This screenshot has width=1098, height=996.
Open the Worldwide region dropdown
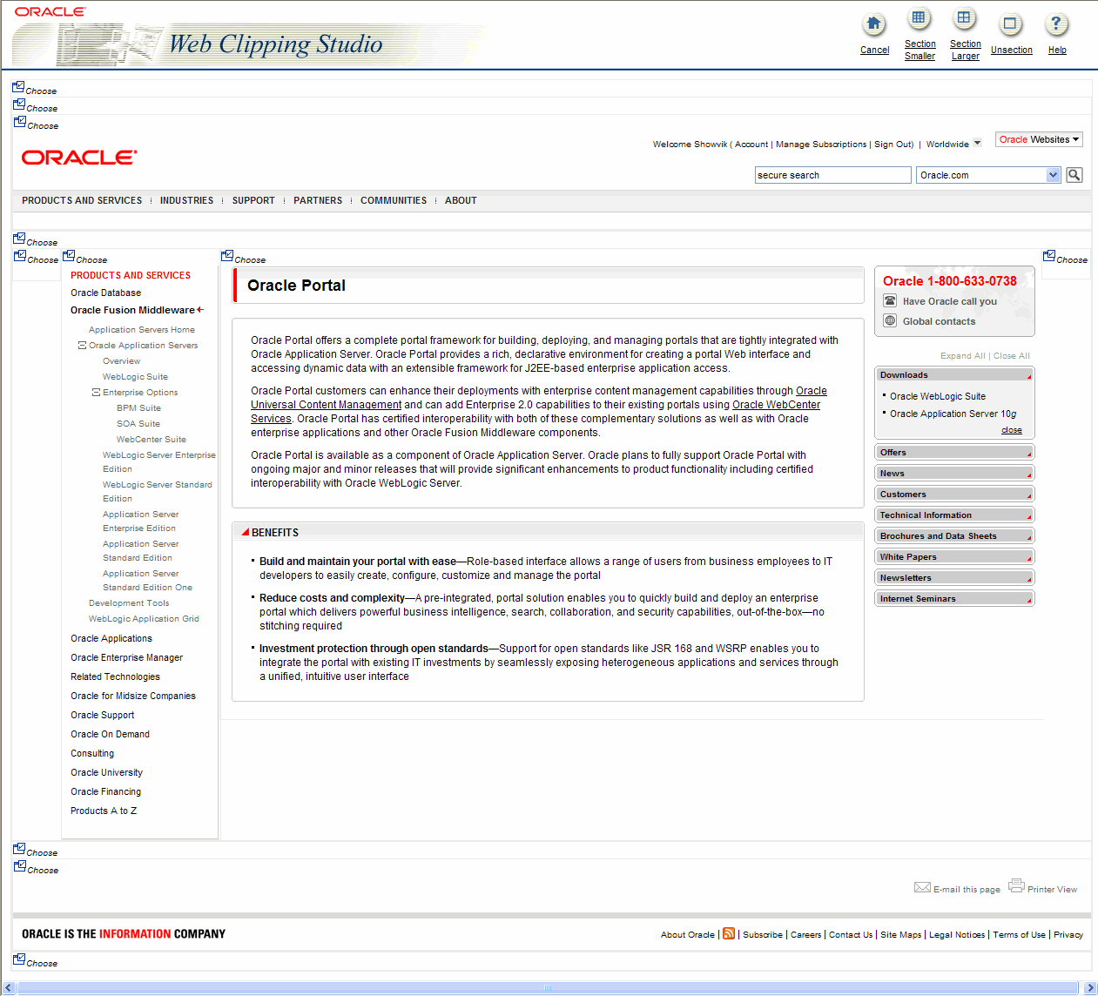point(977,143)
